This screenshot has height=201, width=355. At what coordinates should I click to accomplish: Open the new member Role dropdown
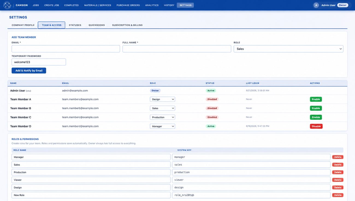[288, 49]
